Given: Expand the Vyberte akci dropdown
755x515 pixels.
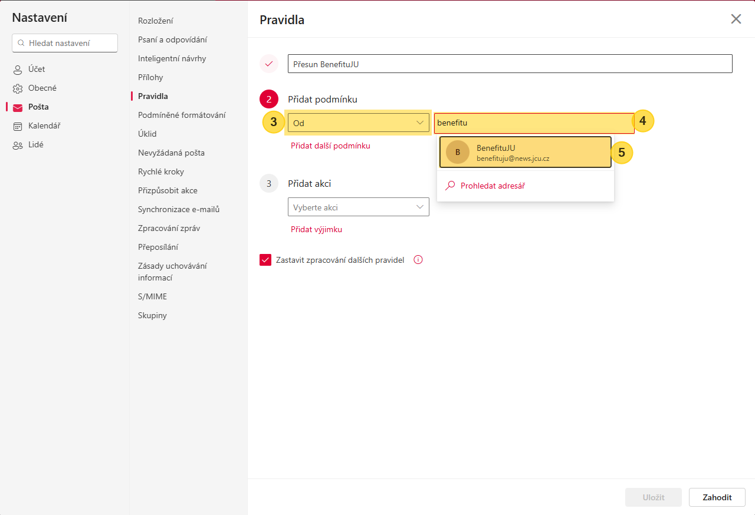Looking at the screenshot, I should tap(358, 207).
